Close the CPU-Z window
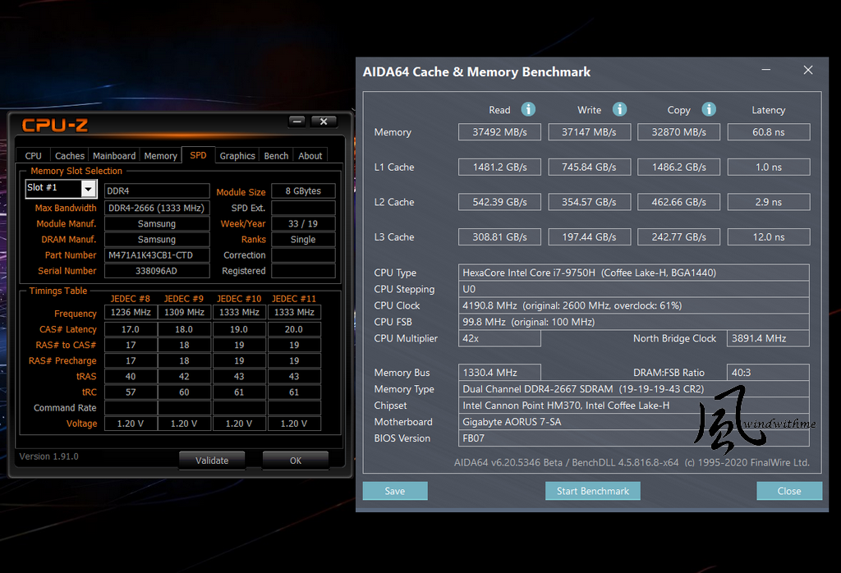 point(324,121)
